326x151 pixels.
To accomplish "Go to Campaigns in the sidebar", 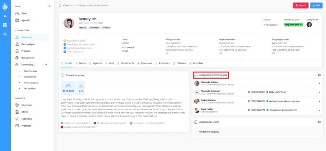I will coord(28,44).
